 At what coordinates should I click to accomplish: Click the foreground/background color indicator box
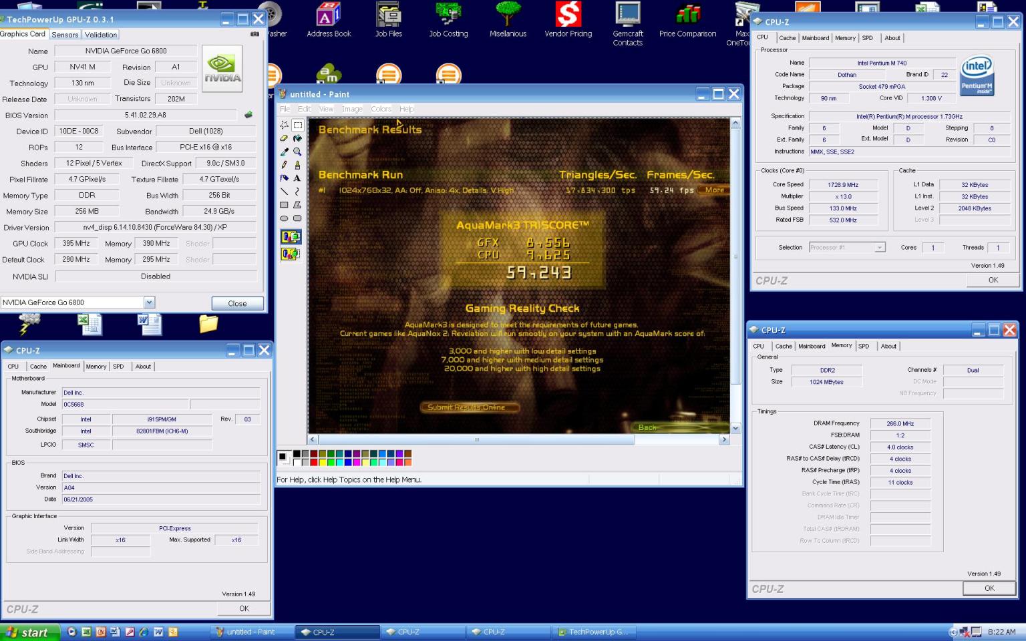point(284,458)
